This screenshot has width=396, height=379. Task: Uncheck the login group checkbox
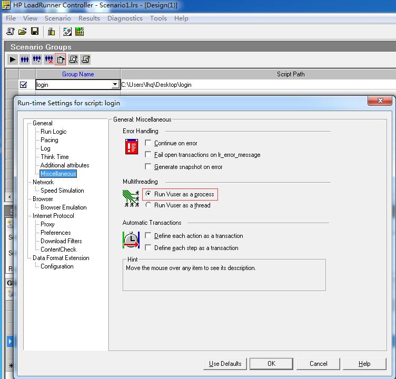pyautogui.click(x=24, y=85)
